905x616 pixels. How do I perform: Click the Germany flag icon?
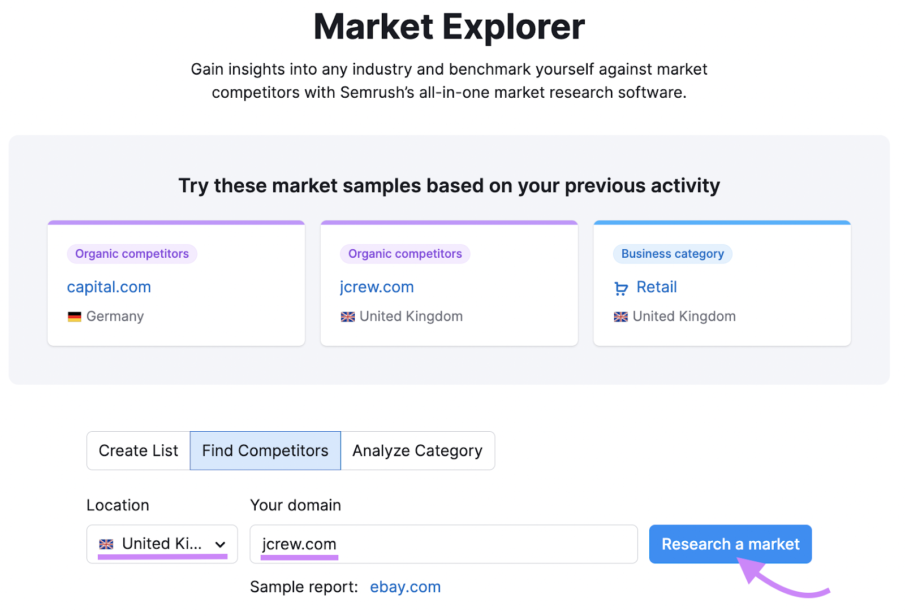tap(74, 317)
